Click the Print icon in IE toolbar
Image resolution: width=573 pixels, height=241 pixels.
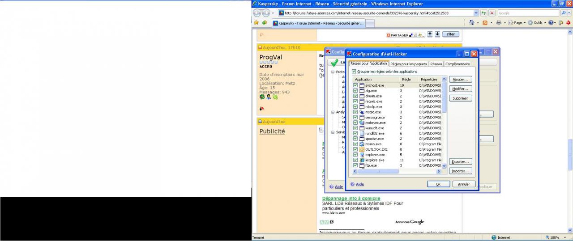click(x=499, y=23)
